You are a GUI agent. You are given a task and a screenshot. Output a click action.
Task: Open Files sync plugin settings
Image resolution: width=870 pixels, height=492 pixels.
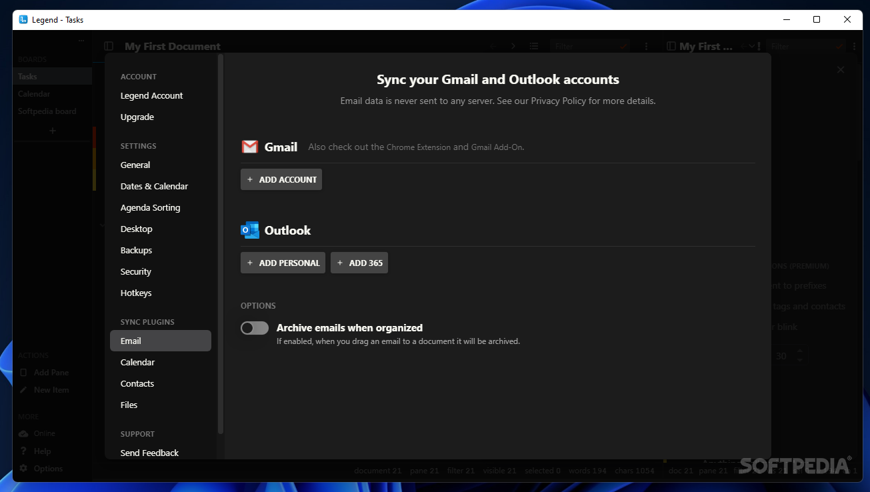point(129,405)
